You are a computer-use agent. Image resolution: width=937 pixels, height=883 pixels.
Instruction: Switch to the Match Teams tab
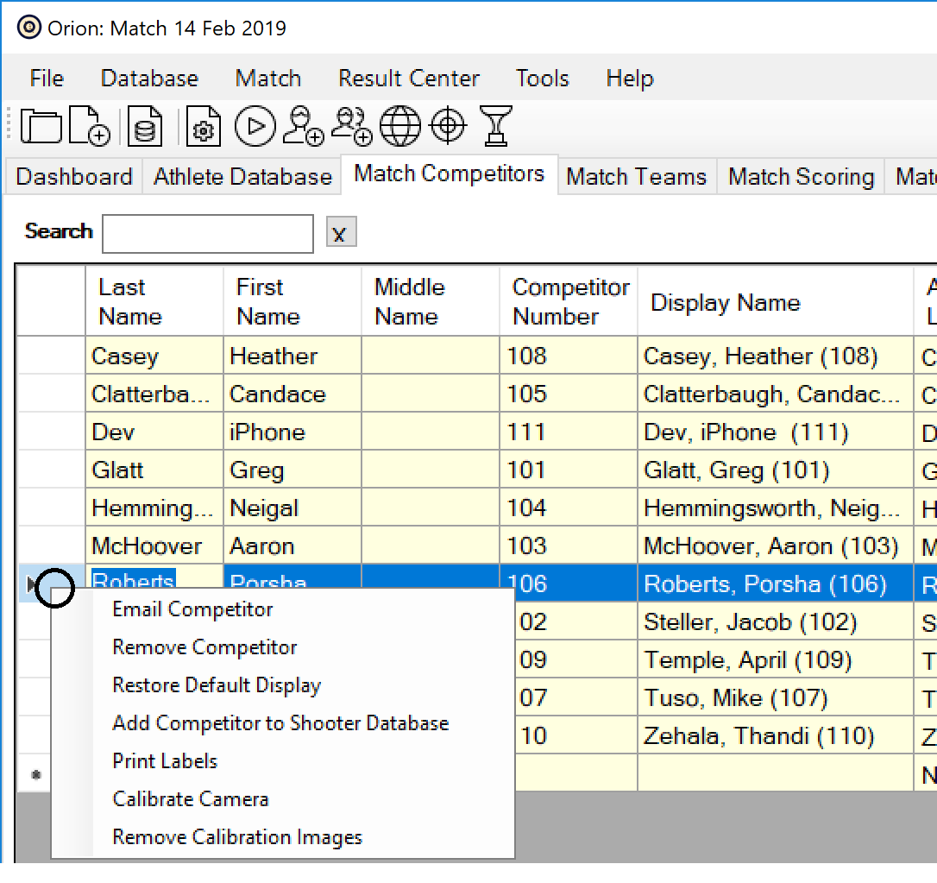637,176
